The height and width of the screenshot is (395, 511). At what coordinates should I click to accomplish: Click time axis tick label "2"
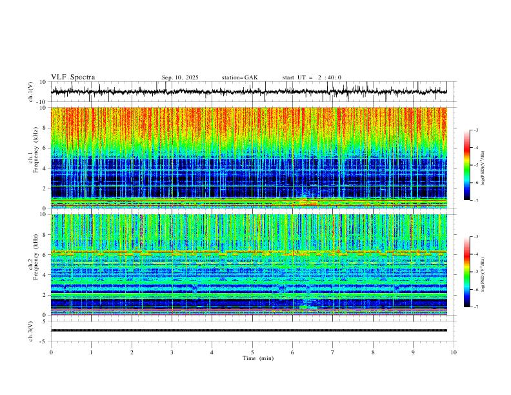pos(132,352)
